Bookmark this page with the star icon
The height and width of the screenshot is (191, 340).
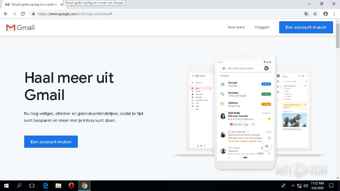(x=315, y=14)
